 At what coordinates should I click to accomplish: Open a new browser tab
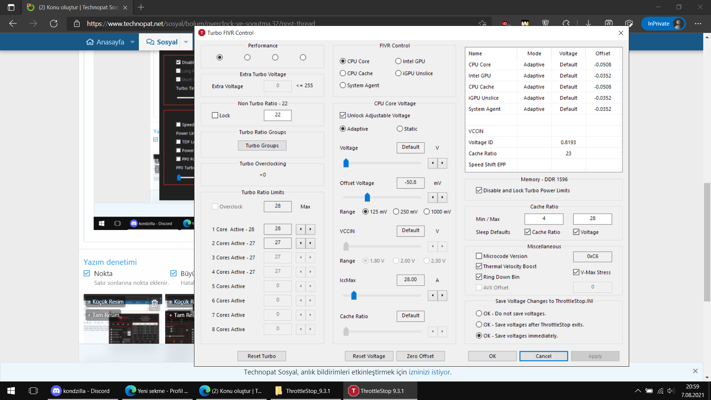141,7
